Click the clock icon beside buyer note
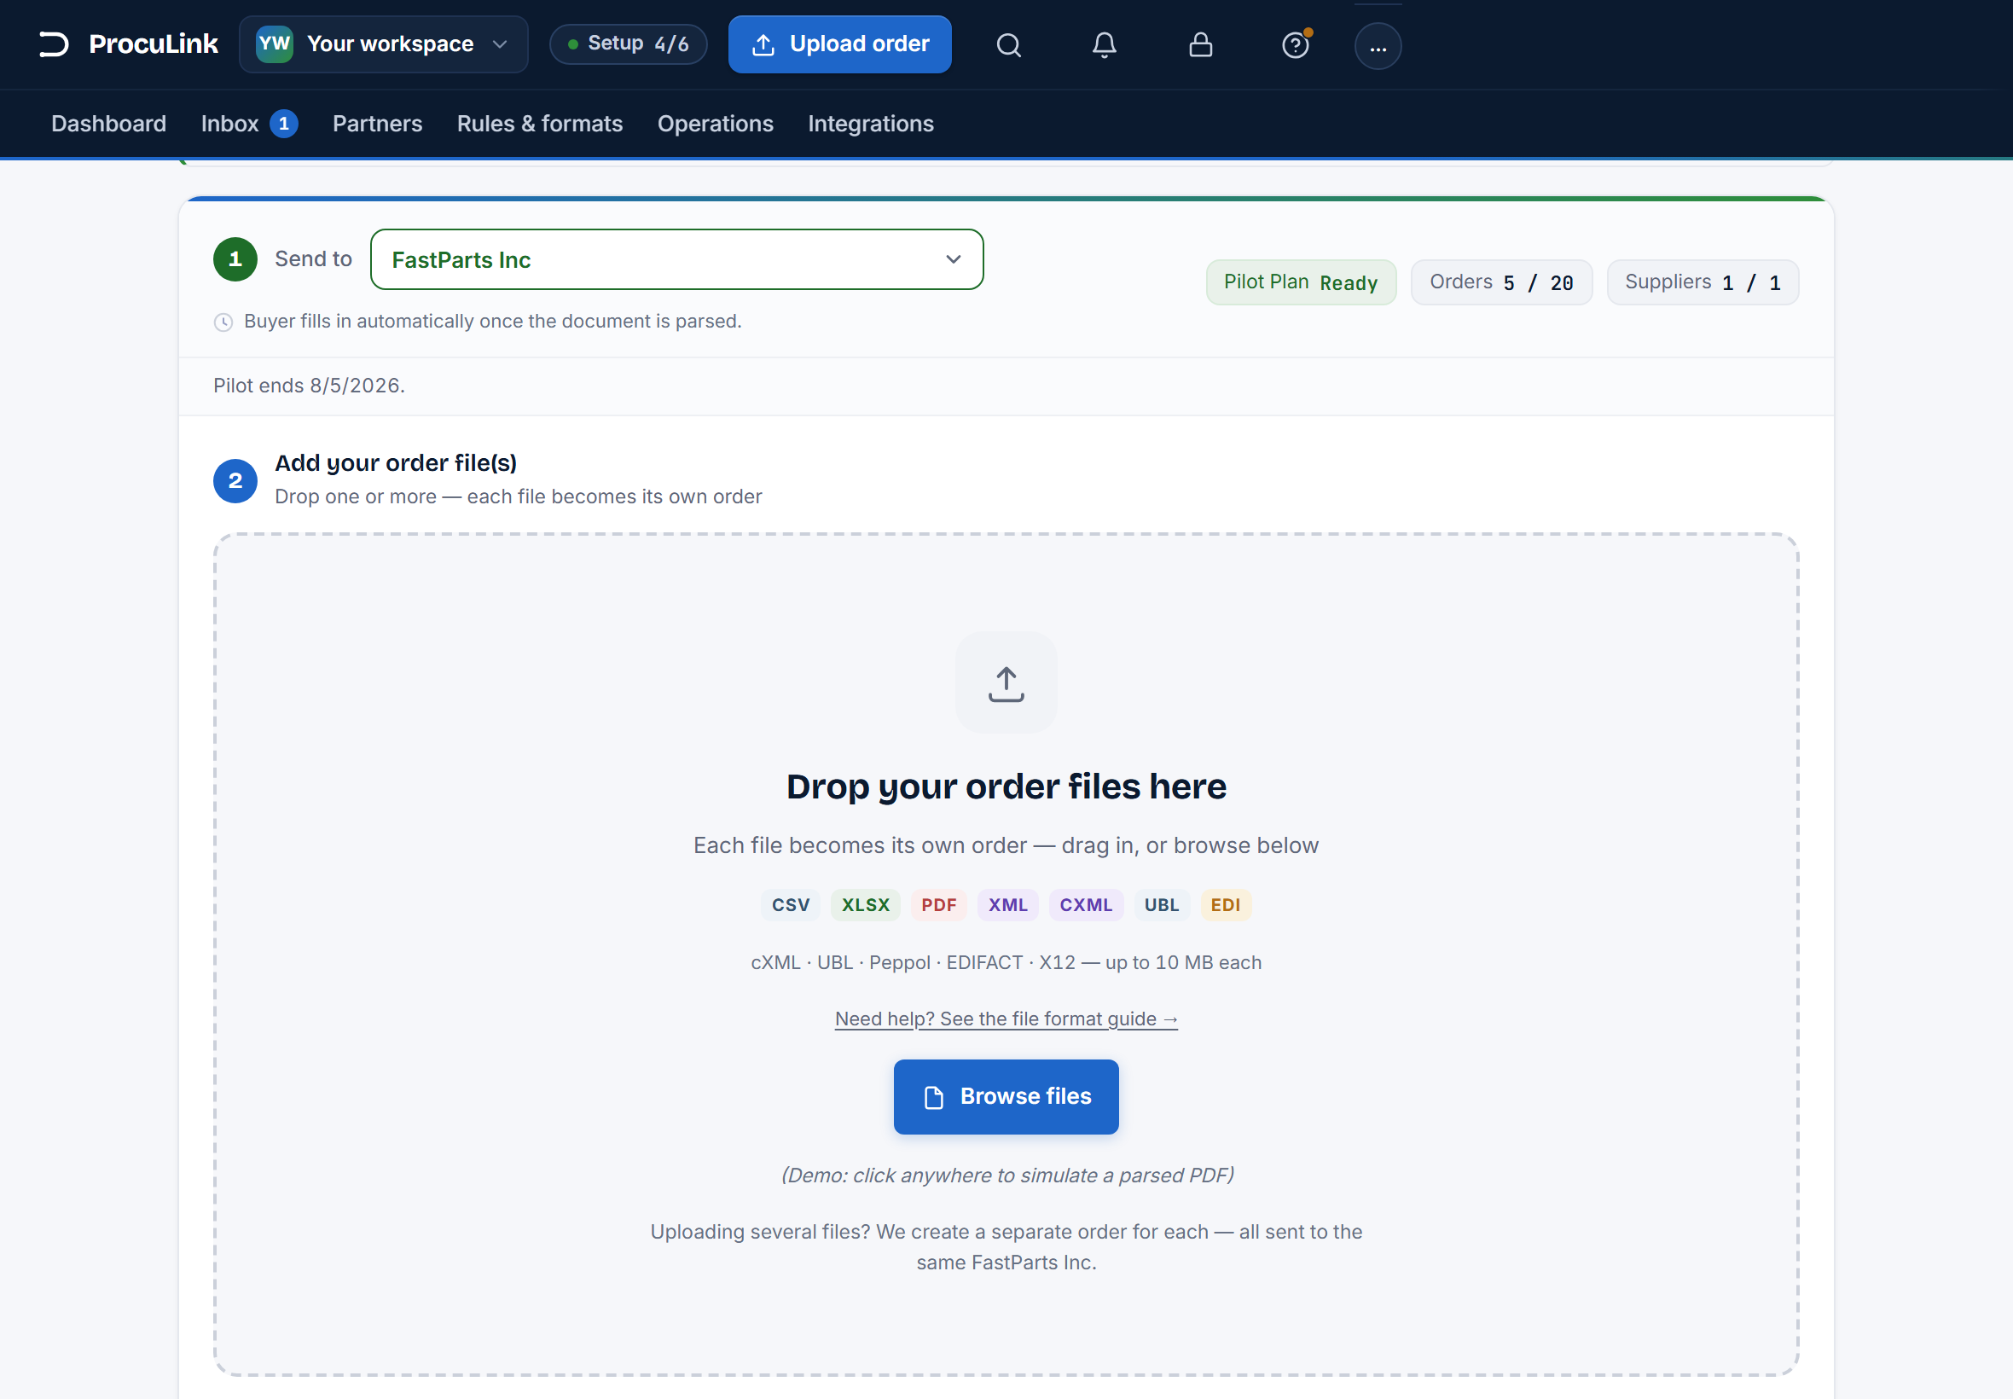Viewport: 2013px width, 1399px height. tap(223, 322)
